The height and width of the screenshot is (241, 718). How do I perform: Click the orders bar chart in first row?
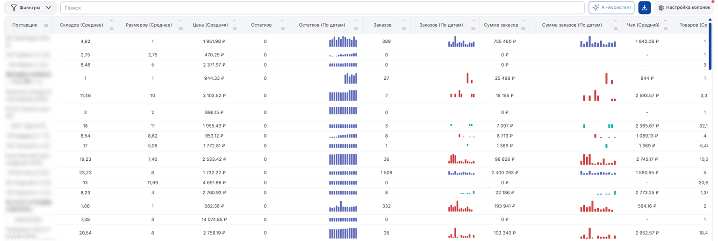pyautogui.click(x=461, y=41)
